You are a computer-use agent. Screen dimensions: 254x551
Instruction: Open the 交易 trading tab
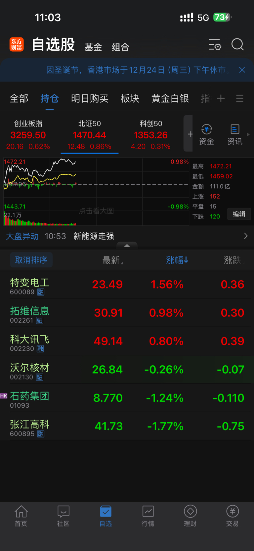233,516
